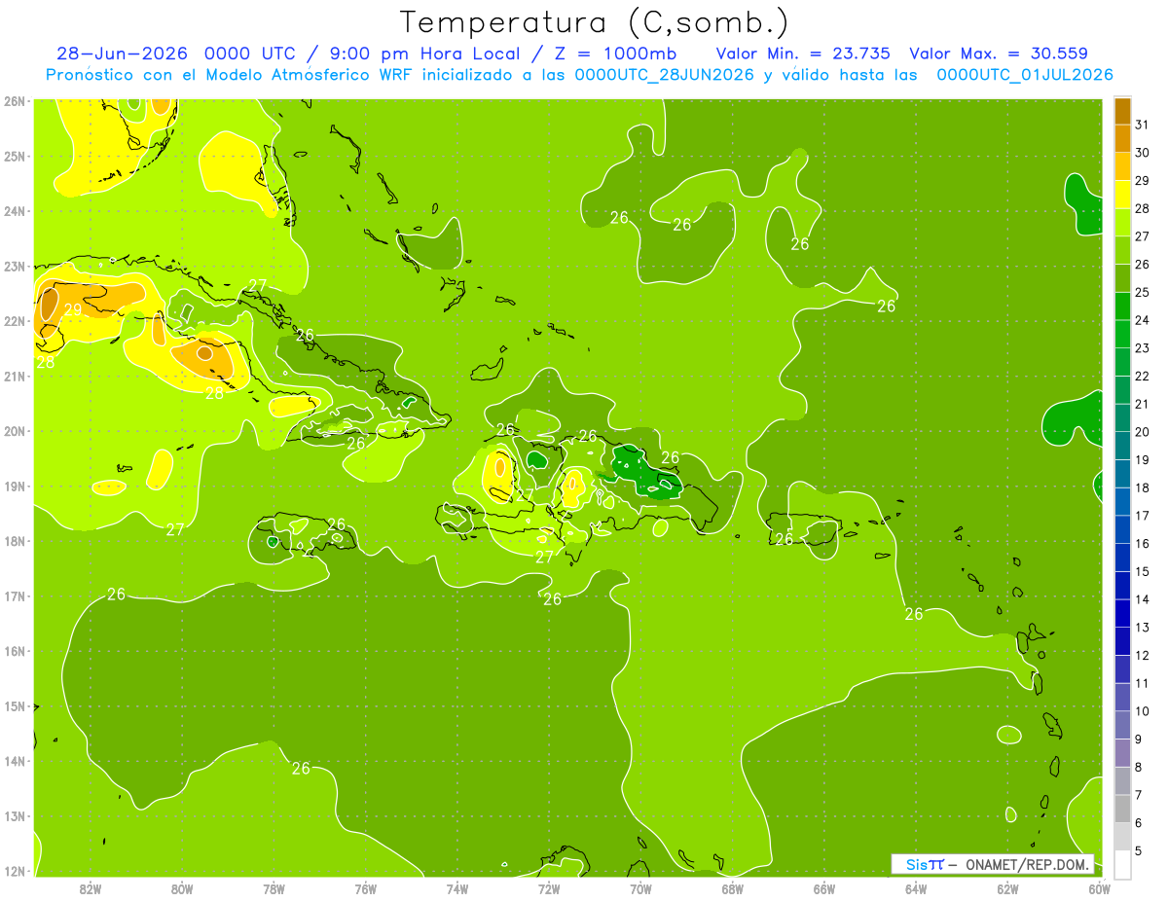1168x902 pixels.
Task: Click the color bar segment between 25 and 26
Action: 1122,278
